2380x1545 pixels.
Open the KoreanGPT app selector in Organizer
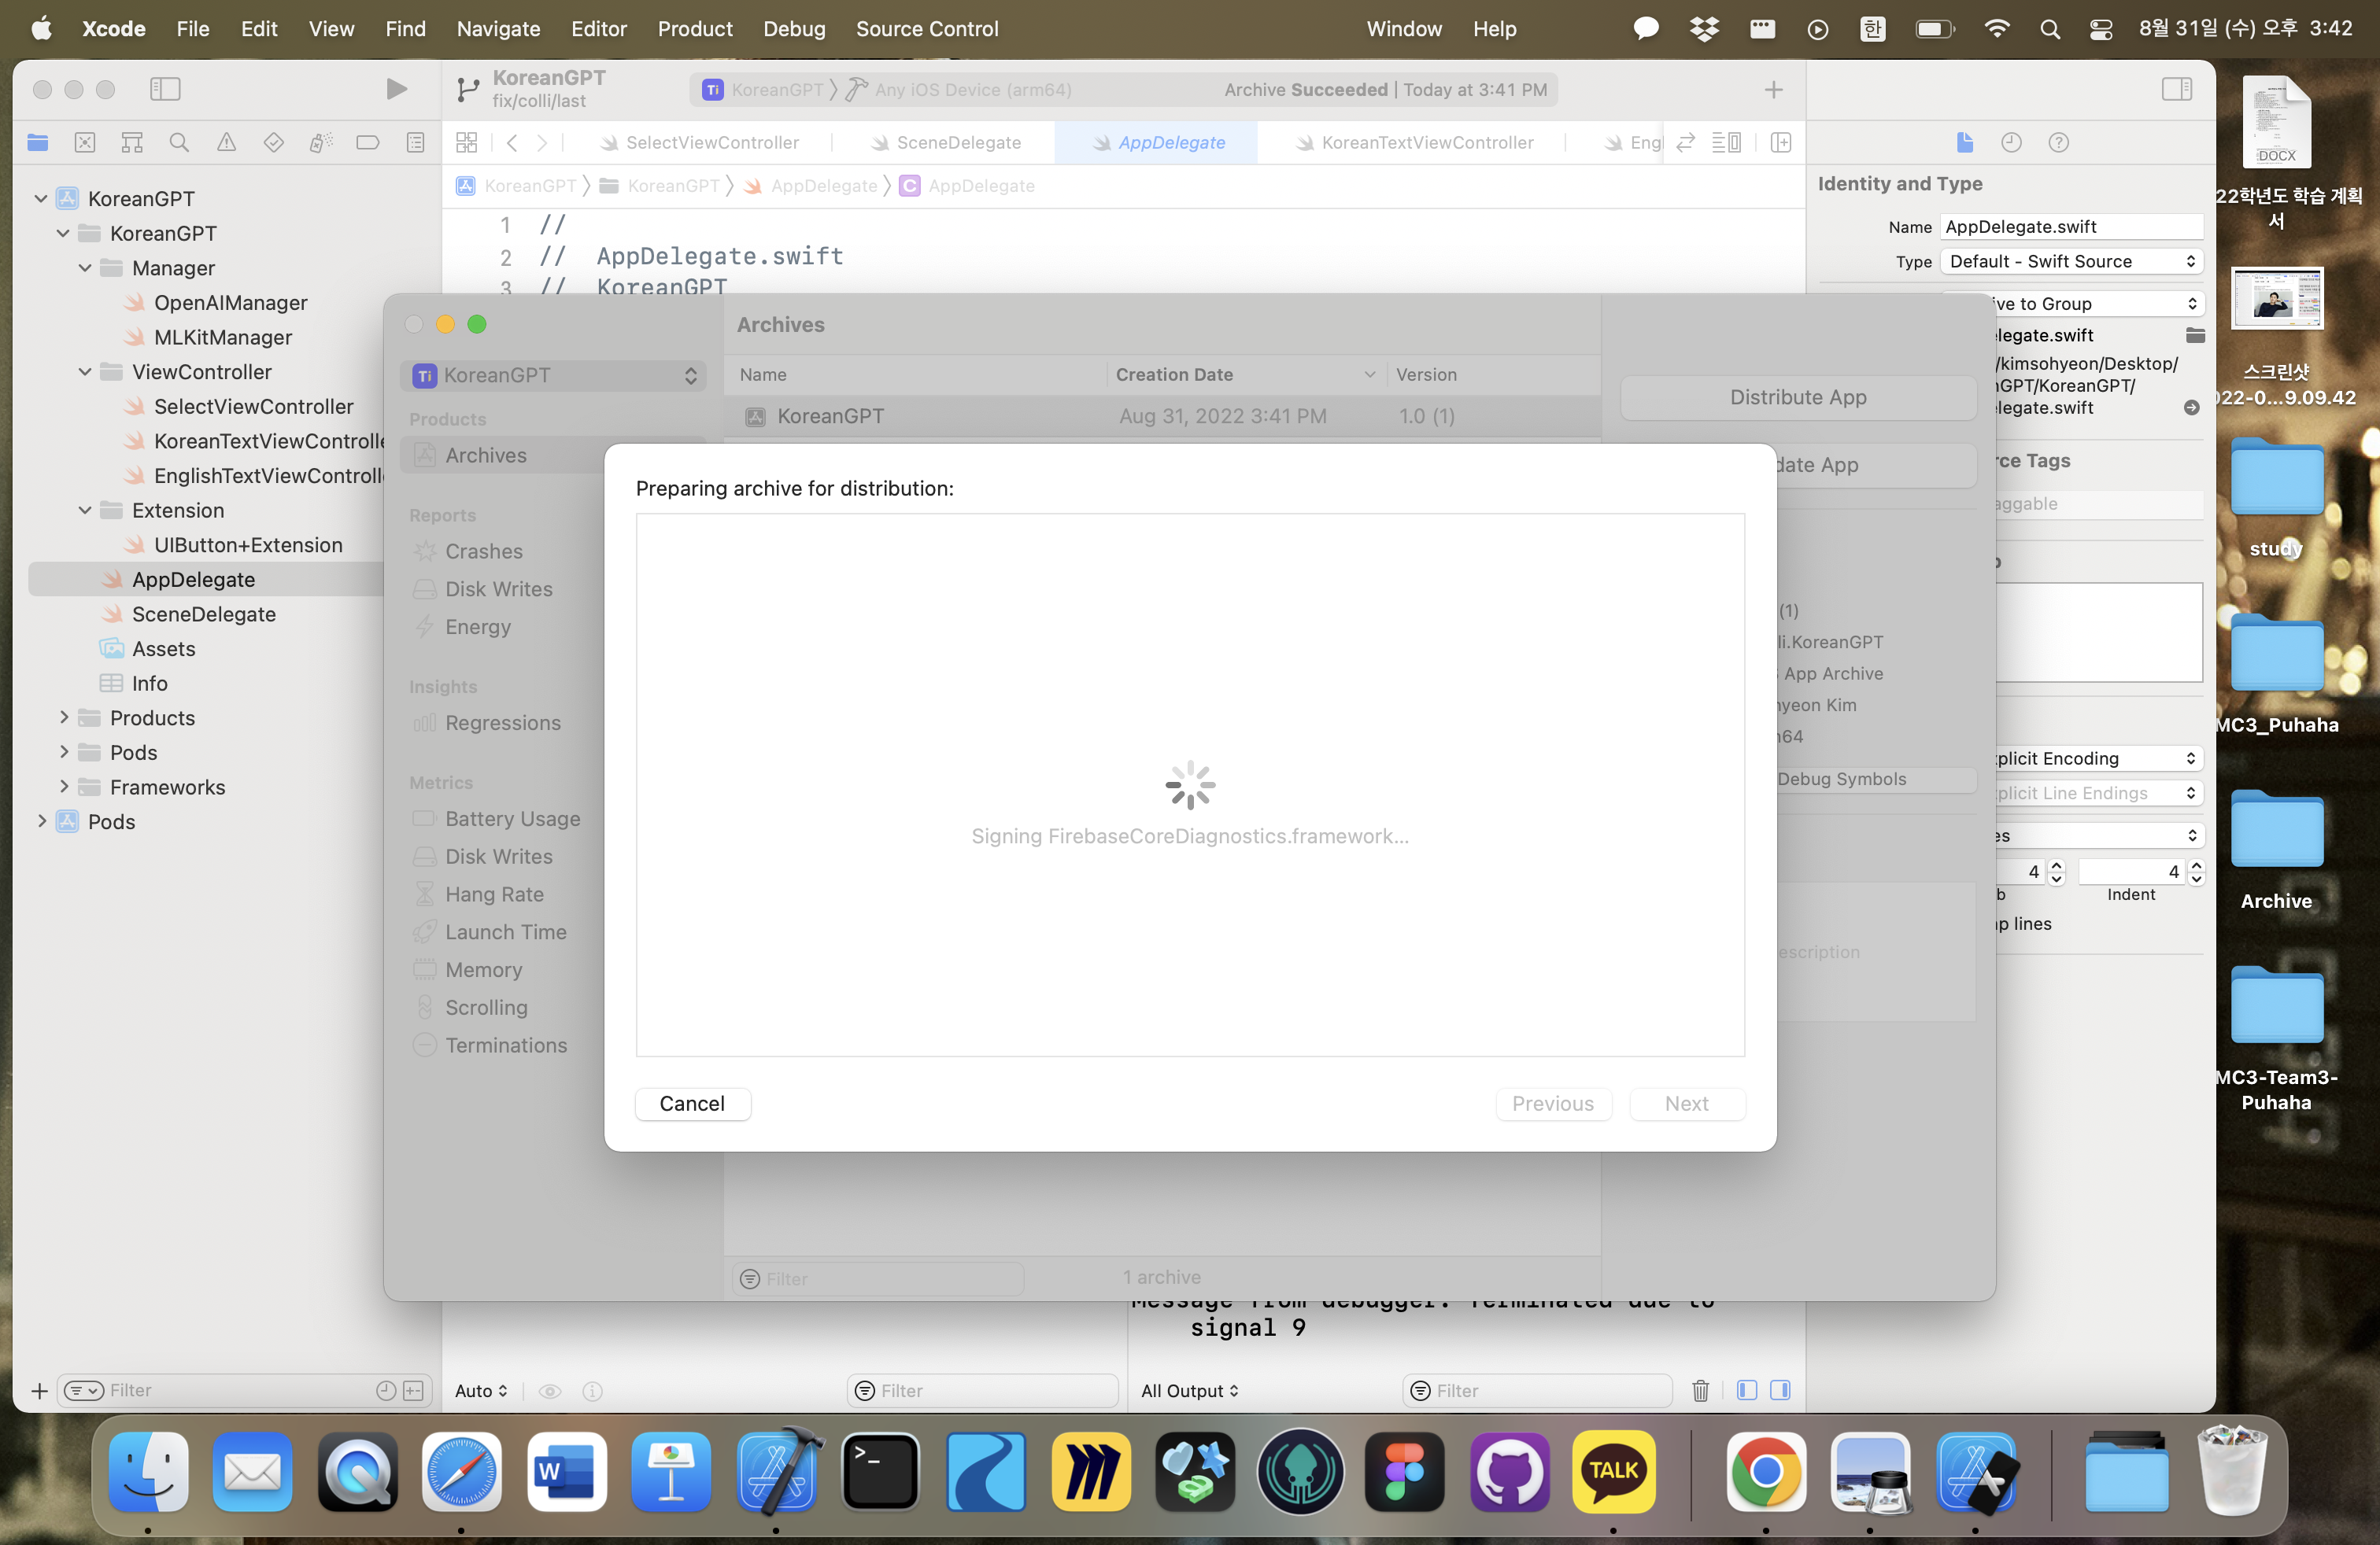pos(554,374)
